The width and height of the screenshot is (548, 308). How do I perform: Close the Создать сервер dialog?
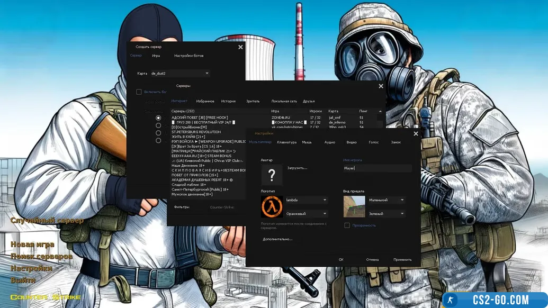(240, 47)
